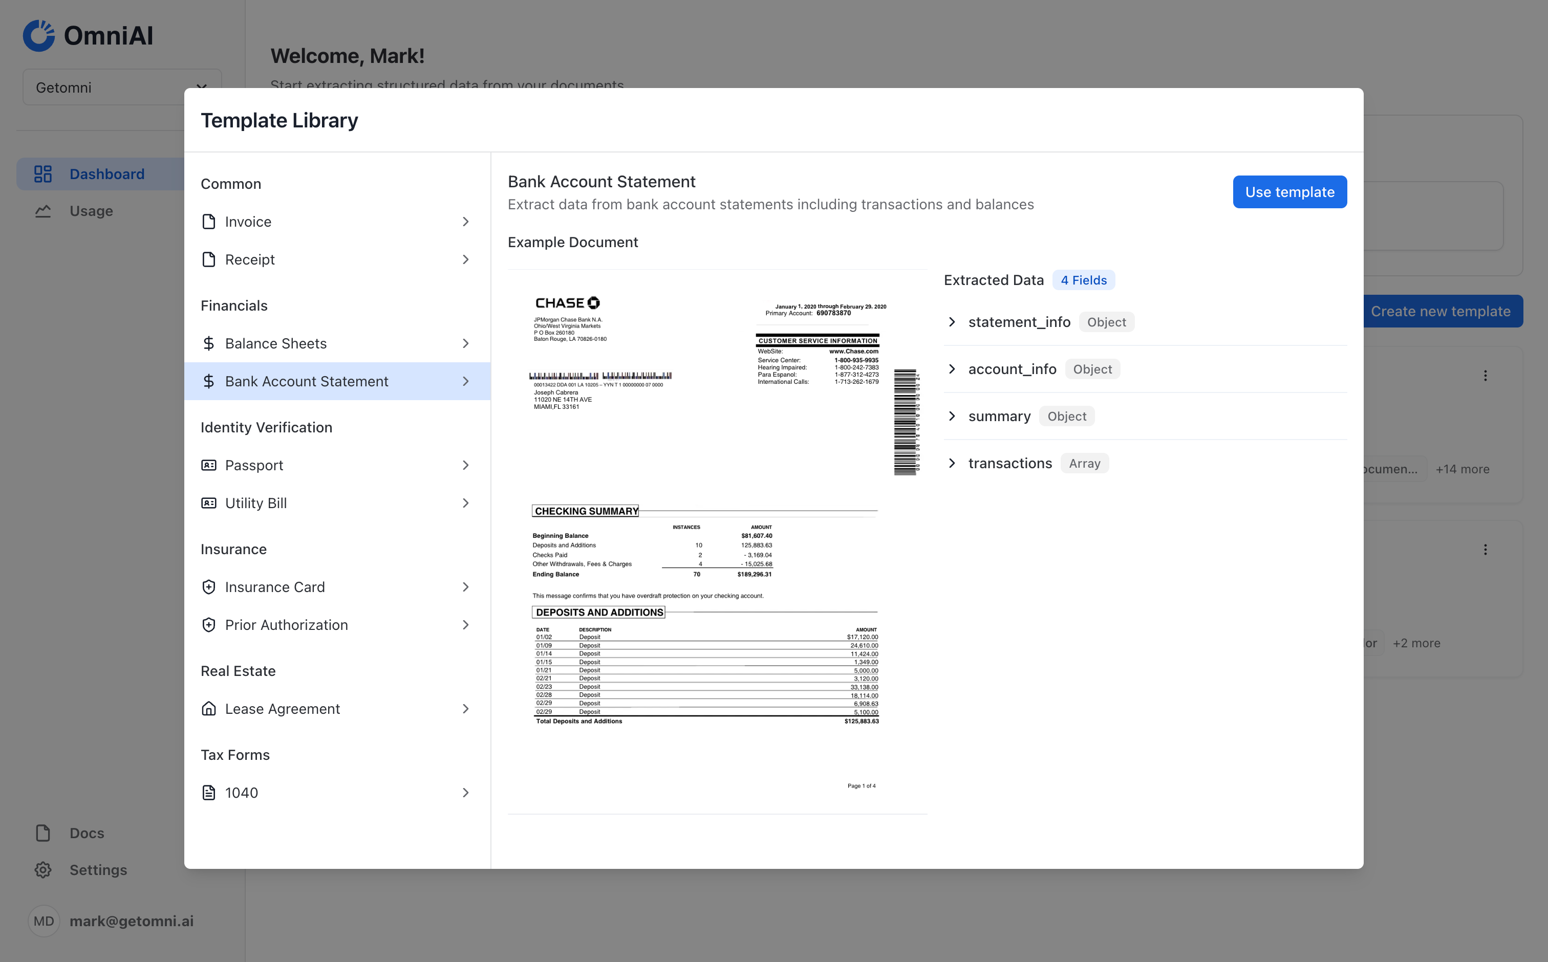
Task: Click the Invoice document icon
Action: [209, 222]
